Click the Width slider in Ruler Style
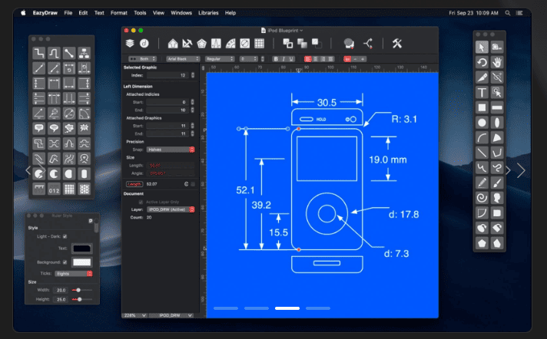The height and width of the screenshot is (339, 547). tap(82, 290)
